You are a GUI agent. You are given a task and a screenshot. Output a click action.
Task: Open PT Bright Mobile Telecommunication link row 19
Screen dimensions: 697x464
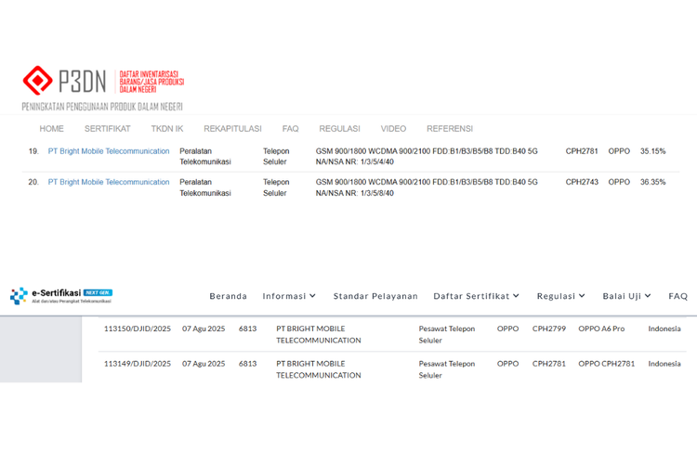109,151
